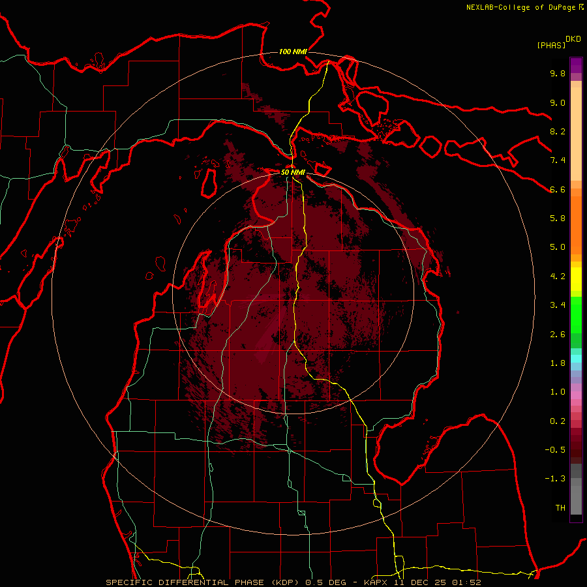Click the 3.4 legend value
The image size is (587, 587).
click(x=558, y=305)
